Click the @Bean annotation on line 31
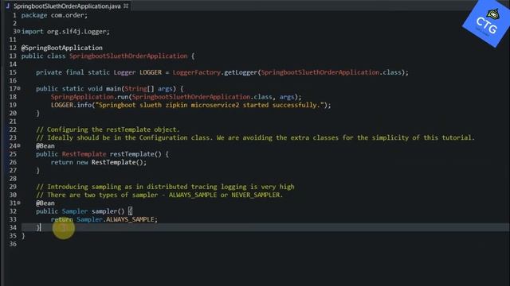510x286 pixels. tap(45, 203)
